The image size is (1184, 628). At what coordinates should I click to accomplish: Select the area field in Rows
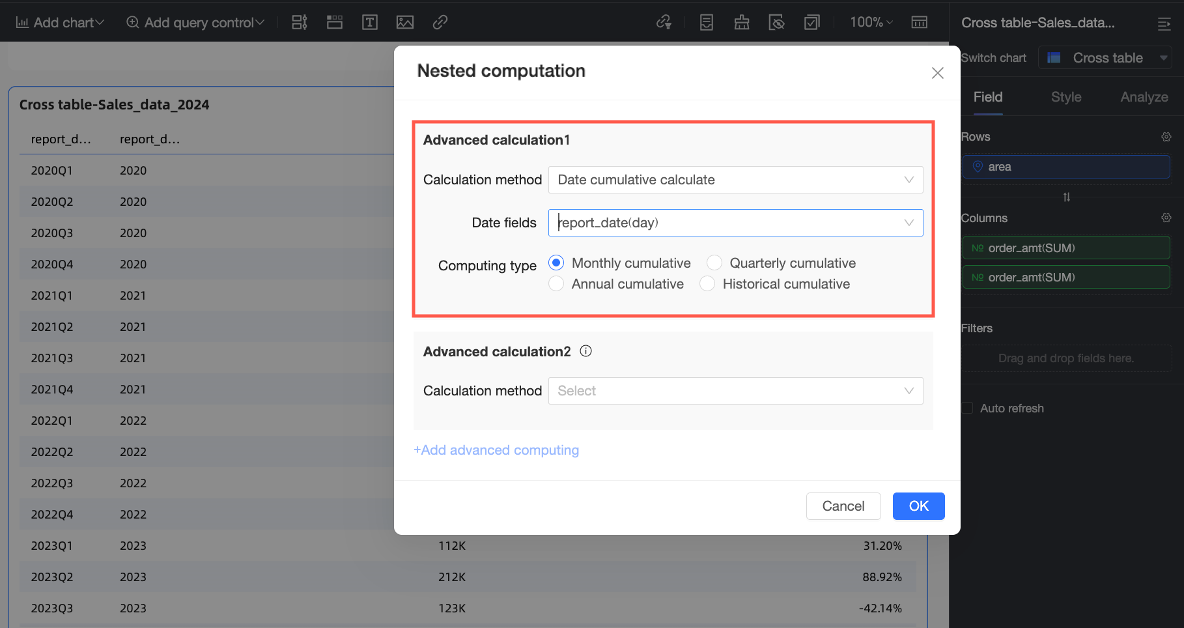click(1066, 167)
